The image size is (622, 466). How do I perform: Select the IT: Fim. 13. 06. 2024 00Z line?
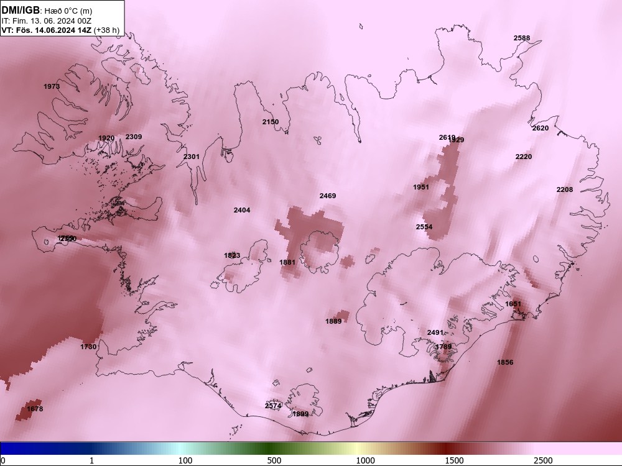(x=46, y=21)
